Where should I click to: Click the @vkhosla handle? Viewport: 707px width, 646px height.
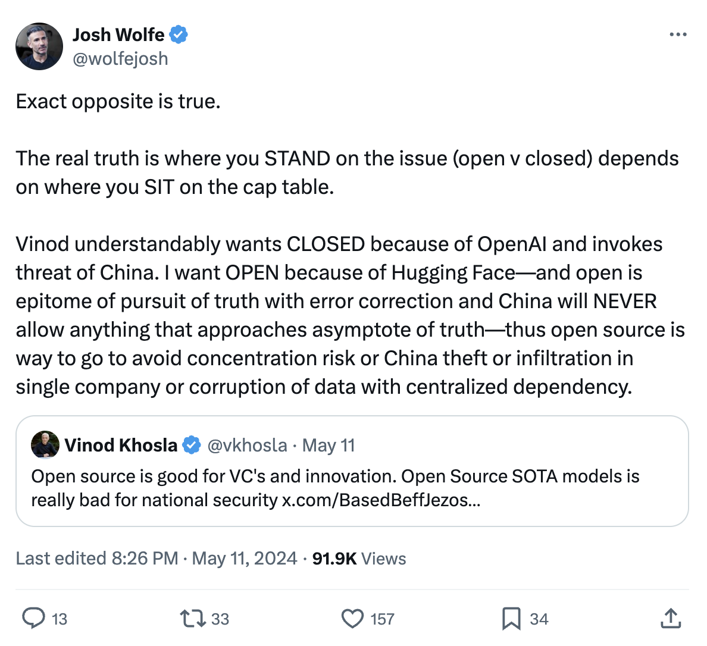coord(247,445)
